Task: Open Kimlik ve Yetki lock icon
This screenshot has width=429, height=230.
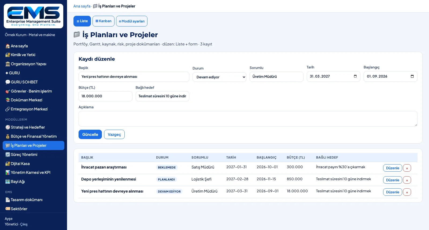Action: tap(8, 55)
